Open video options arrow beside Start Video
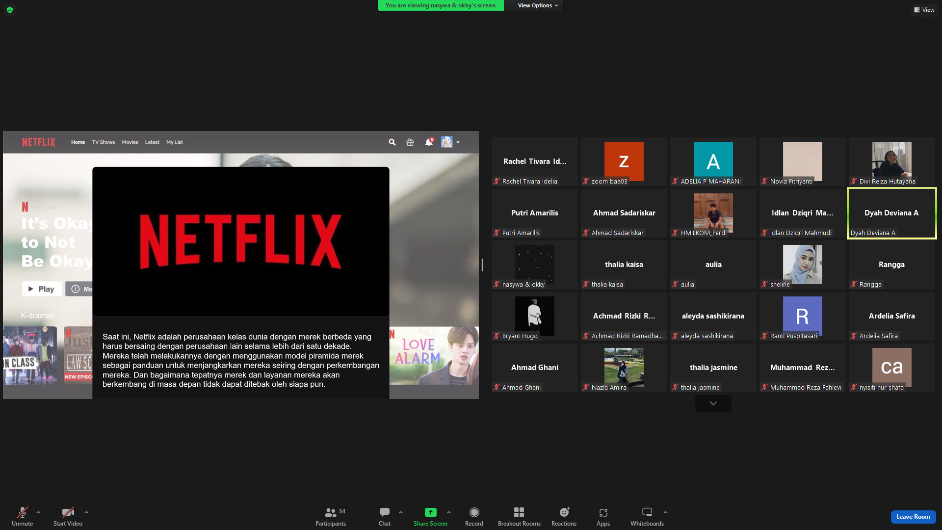942x530 pixels. 86,512
